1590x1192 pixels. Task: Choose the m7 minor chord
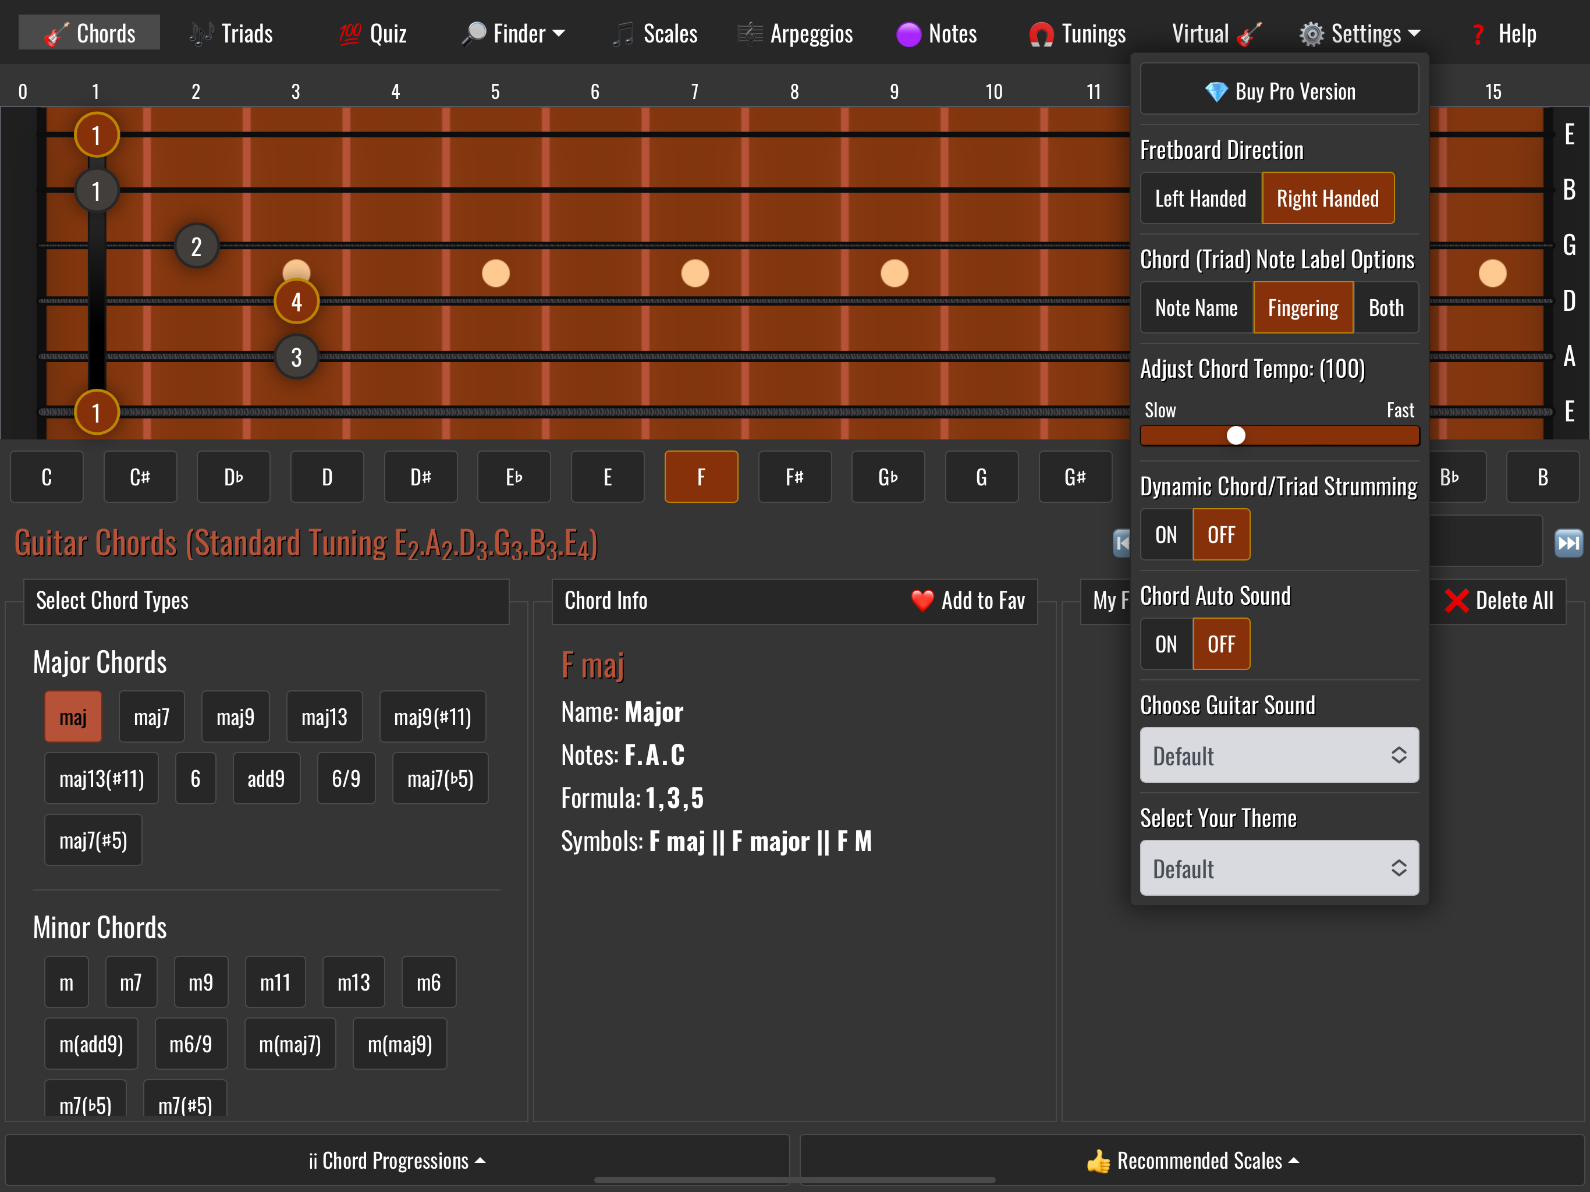[131, 982]
